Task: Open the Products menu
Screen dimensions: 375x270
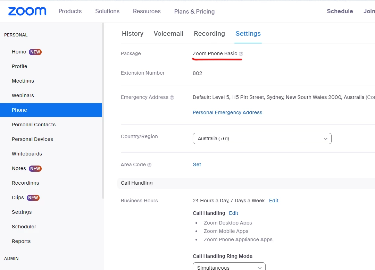Action: (x=70, y=11)
